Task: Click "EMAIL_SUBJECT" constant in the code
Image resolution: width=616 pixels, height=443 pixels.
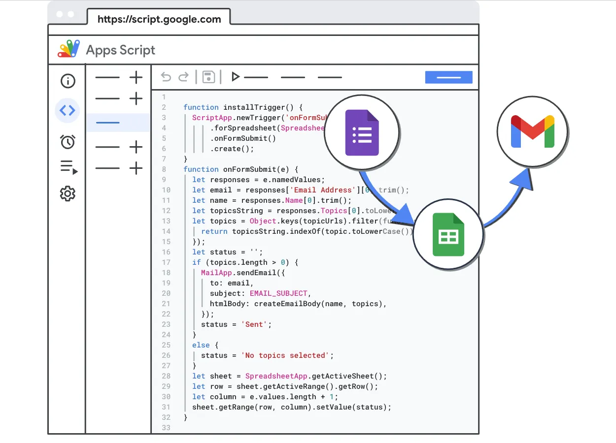Action: pyautogui.click(x=278, y=293)
